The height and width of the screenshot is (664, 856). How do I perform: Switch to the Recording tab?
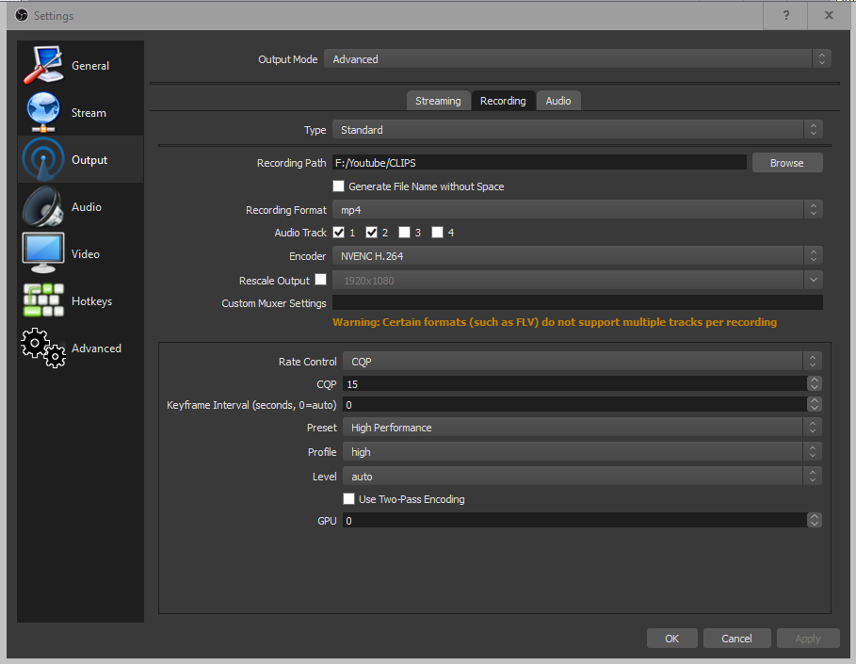[503, 101]
